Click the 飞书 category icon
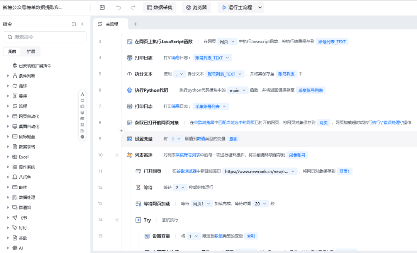This screenshot has width=417, height=253. [x=15, y=217]
